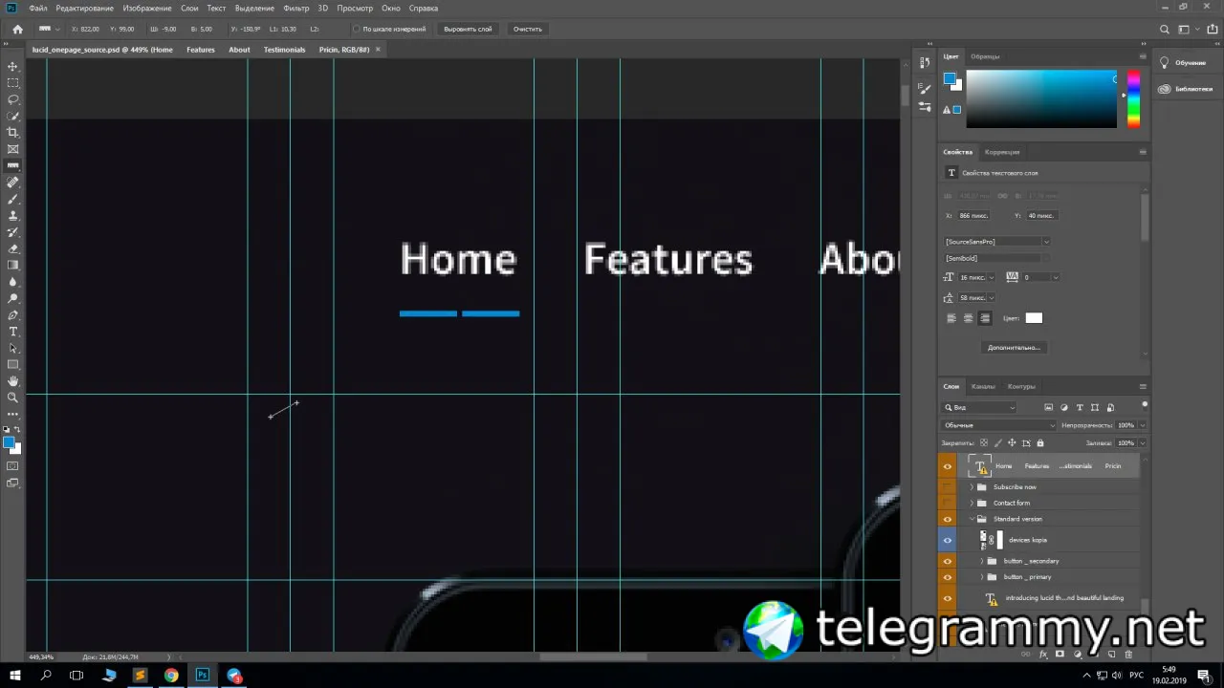Enable По шкале измерений option

357,30
